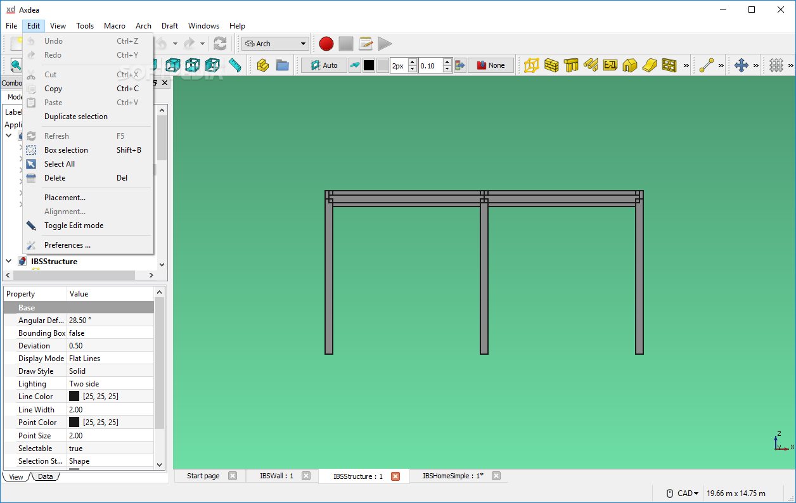Click the yellow part block icon
This screenshot has width=796, height=503.
click(263, 65)
